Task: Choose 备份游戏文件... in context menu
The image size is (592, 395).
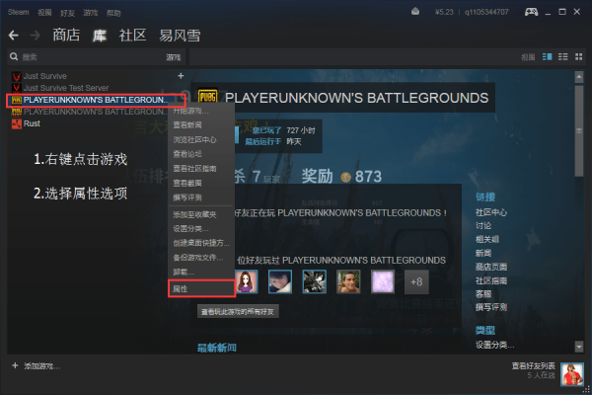Action: [x=198, y=258]
